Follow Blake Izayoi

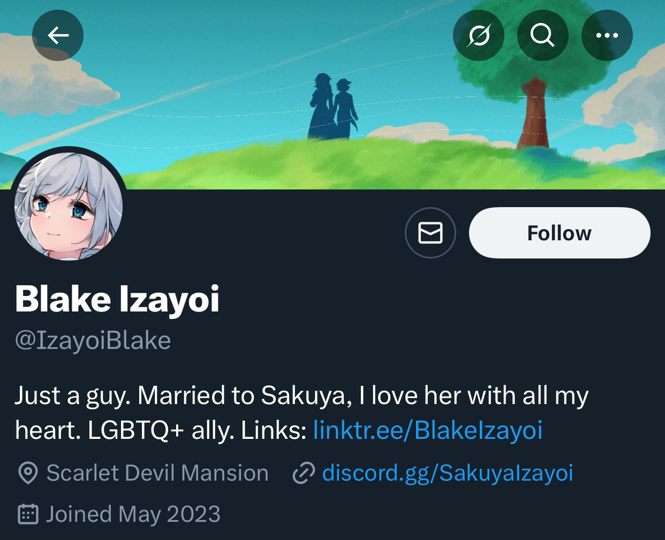click(x=560, y=233)
